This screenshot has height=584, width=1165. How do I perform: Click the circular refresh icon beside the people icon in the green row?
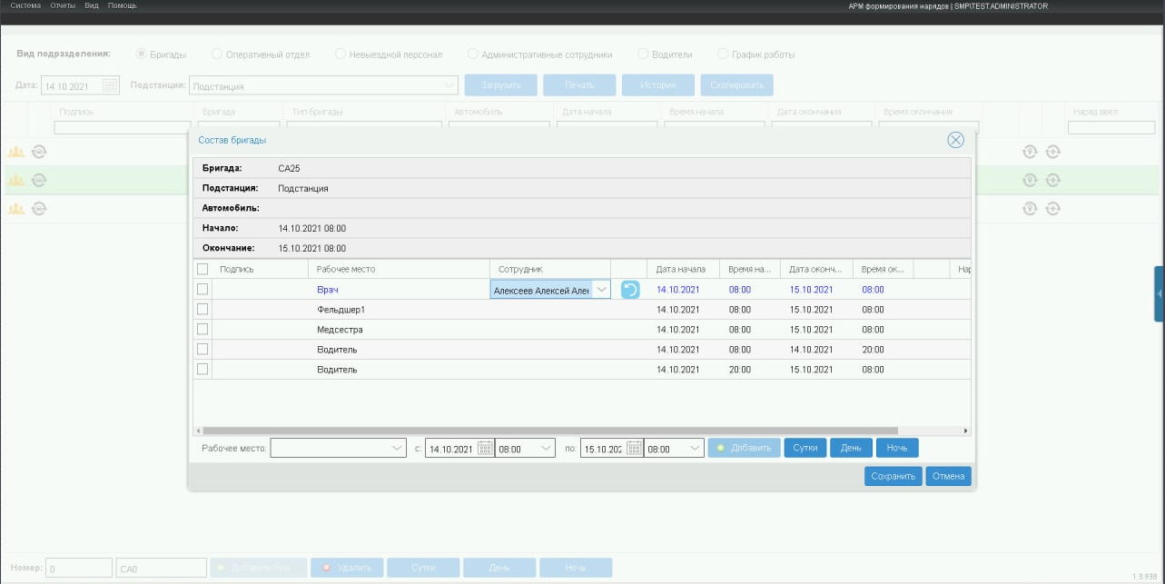pos(39,180)
